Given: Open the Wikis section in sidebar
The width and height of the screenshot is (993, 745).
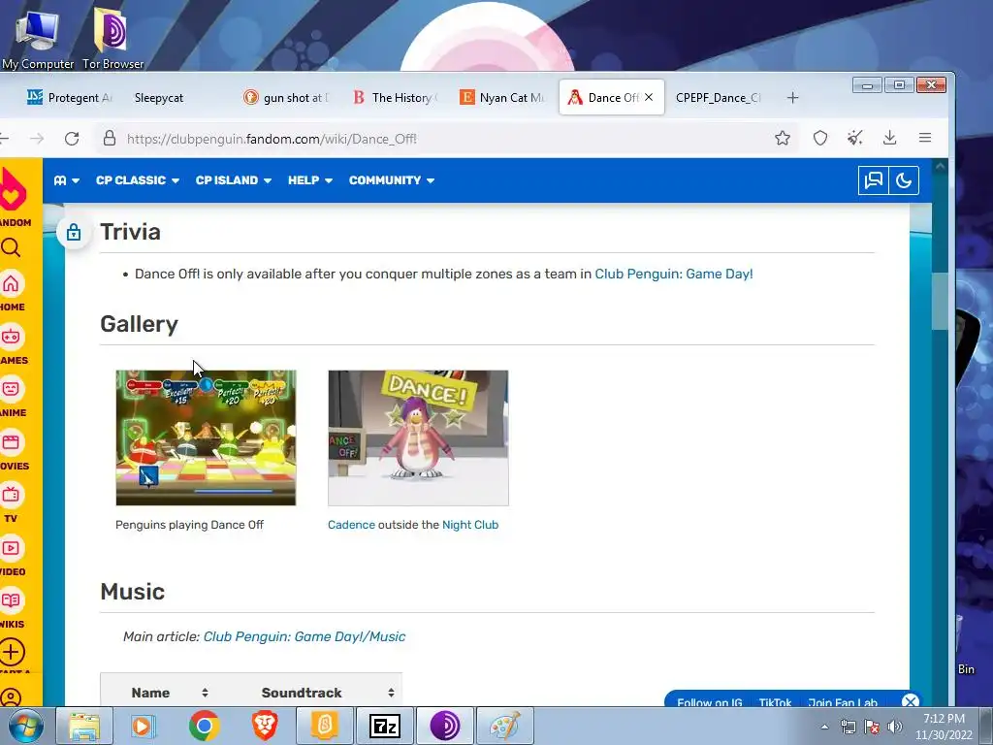Looking at the screenshot, I should [x=12, y=608].
